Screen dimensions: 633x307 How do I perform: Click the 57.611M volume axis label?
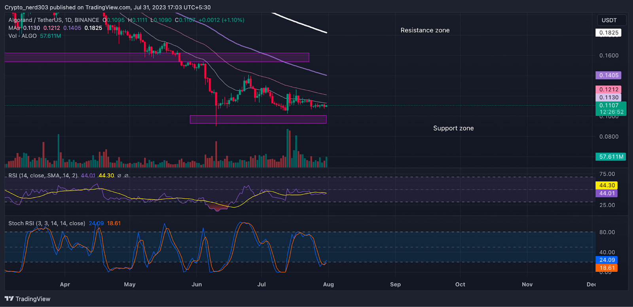(x=611, y=157)
